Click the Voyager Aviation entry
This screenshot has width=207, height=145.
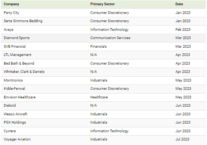click(x=17, y=139)
